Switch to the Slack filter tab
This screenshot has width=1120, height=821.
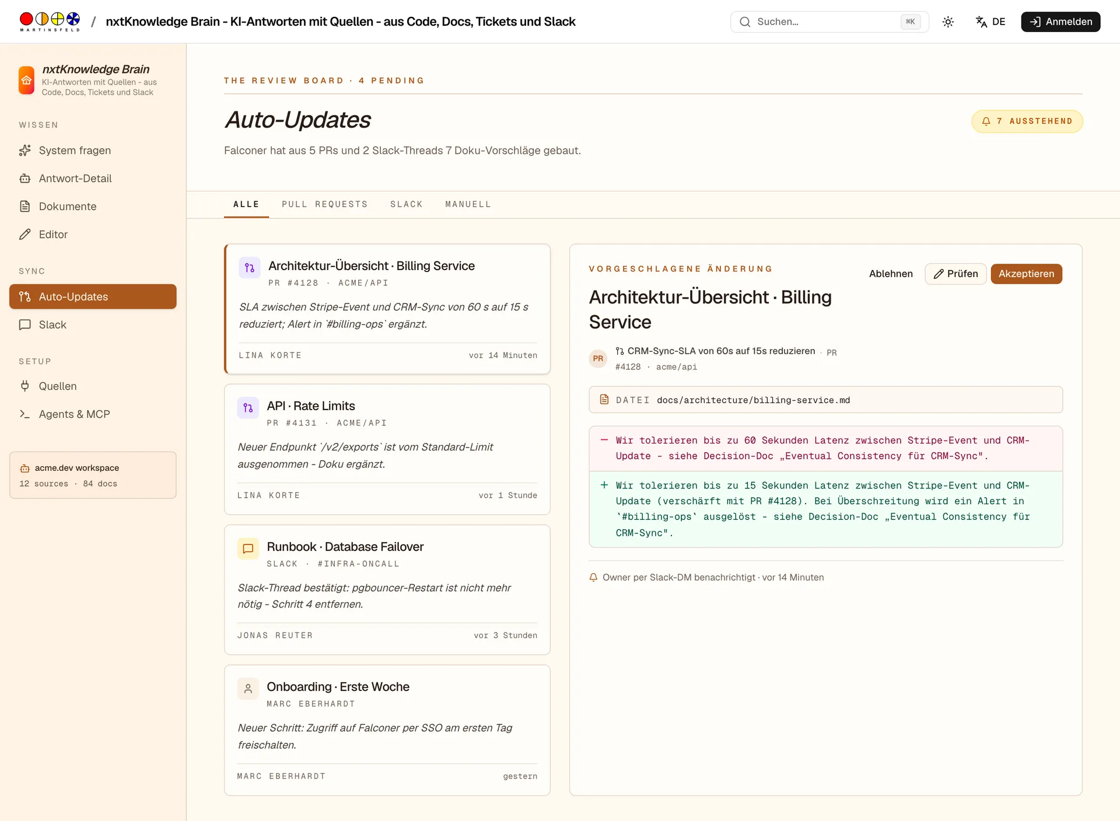coord(407,204)
